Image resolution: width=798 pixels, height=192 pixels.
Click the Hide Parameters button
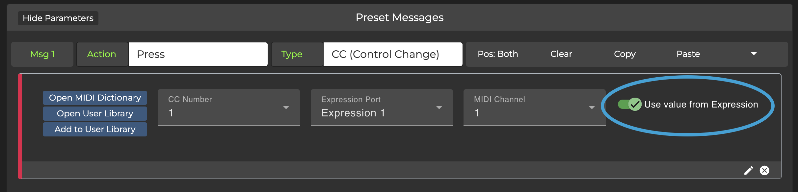[58, 18]
